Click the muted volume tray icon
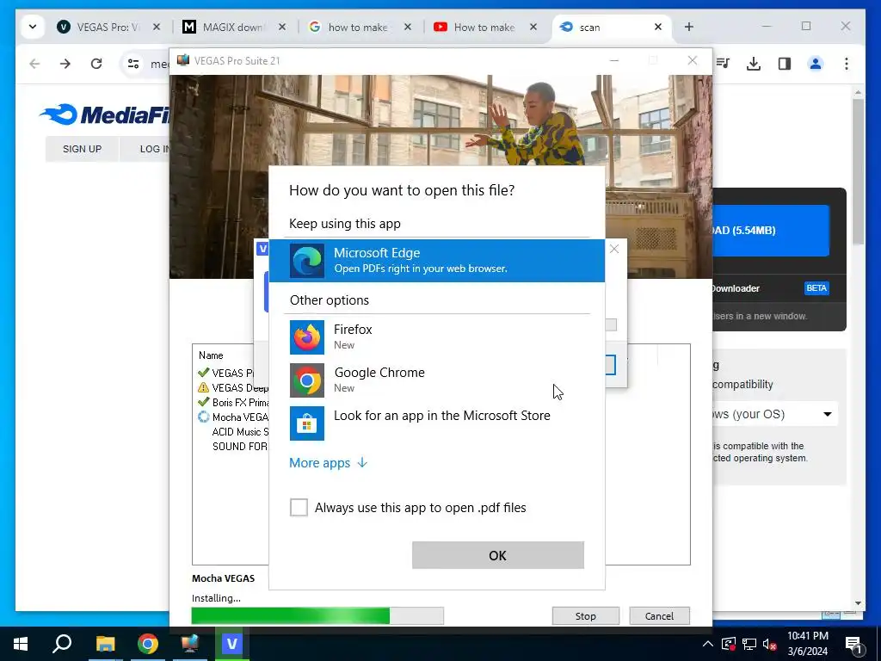Image resolution: width=881 pixels, height=661 pixels. [x=770, y=644]
